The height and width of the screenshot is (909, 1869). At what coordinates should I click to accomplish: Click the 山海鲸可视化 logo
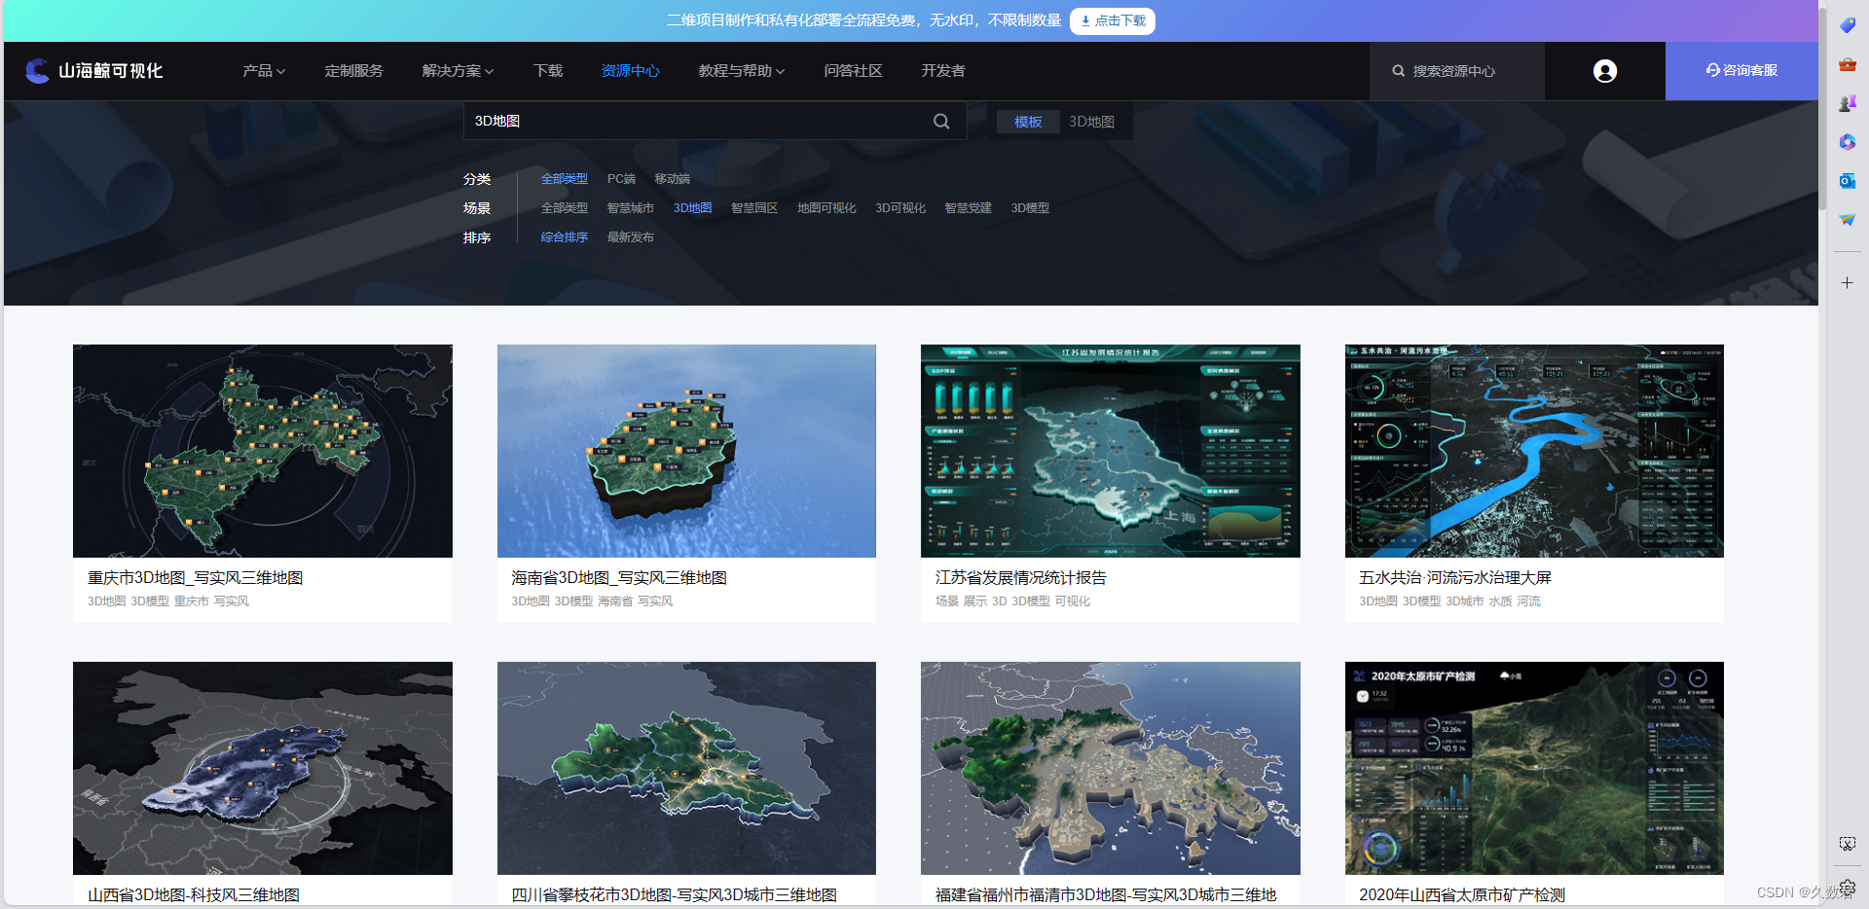click(x=93, y=71)
